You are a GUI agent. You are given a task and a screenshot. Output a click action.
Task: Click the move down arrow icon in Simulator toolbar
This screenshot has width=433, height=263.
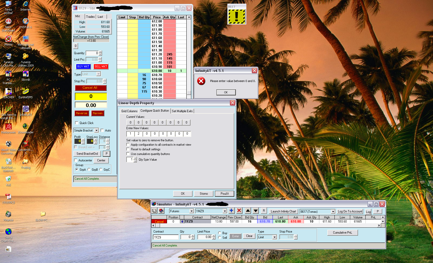[x=256, y=211]
